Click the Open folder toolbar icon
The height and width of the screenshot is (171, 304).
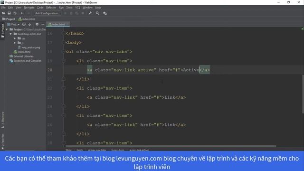coord(3,13)
